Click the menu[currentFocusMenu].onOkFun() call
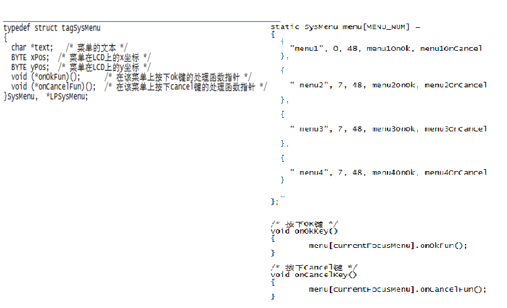Image resolution: width=507 pixels, height=308 pixels. tap(388, 245)
